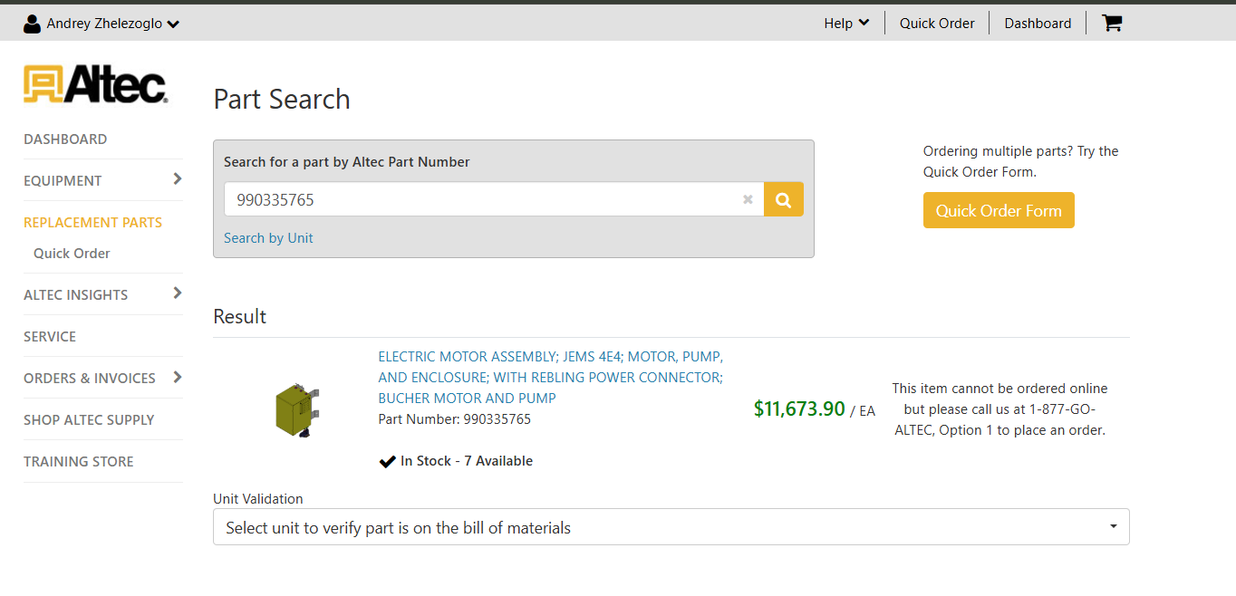The height and width of the screenshot is (596, 1236).
Task: Clear the part number with the x icon
Action: click(748, 199)
